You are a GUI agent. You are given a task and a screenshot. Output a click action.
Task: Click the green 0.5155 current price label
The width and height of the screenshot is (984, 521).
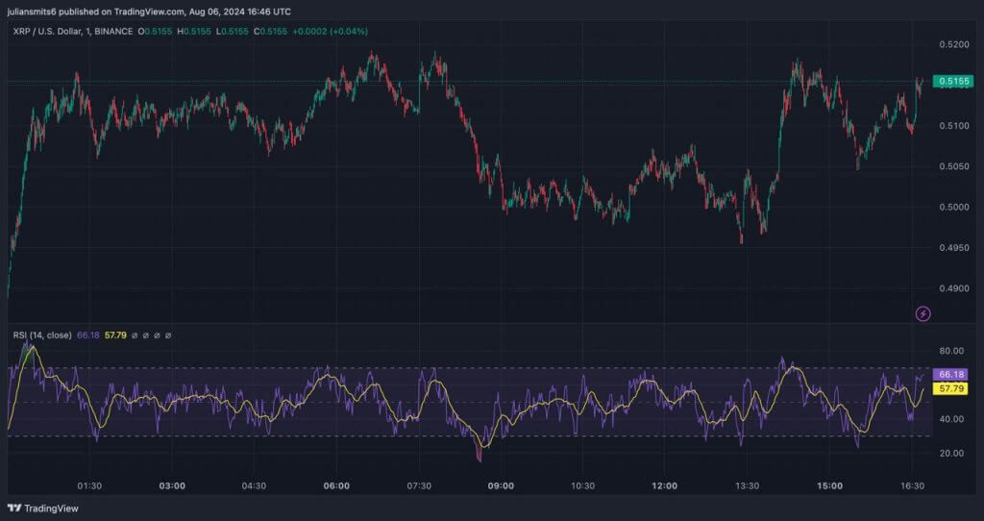pos(952,82)
